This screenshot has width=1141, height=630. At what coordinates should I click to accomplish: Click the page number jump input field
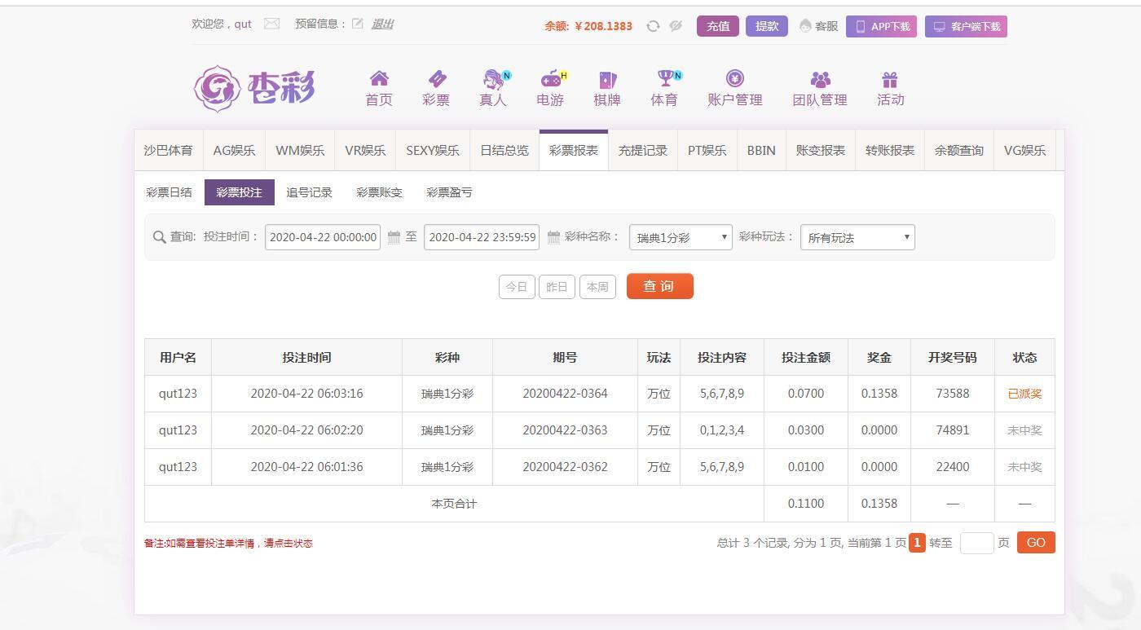coord(976,543)
